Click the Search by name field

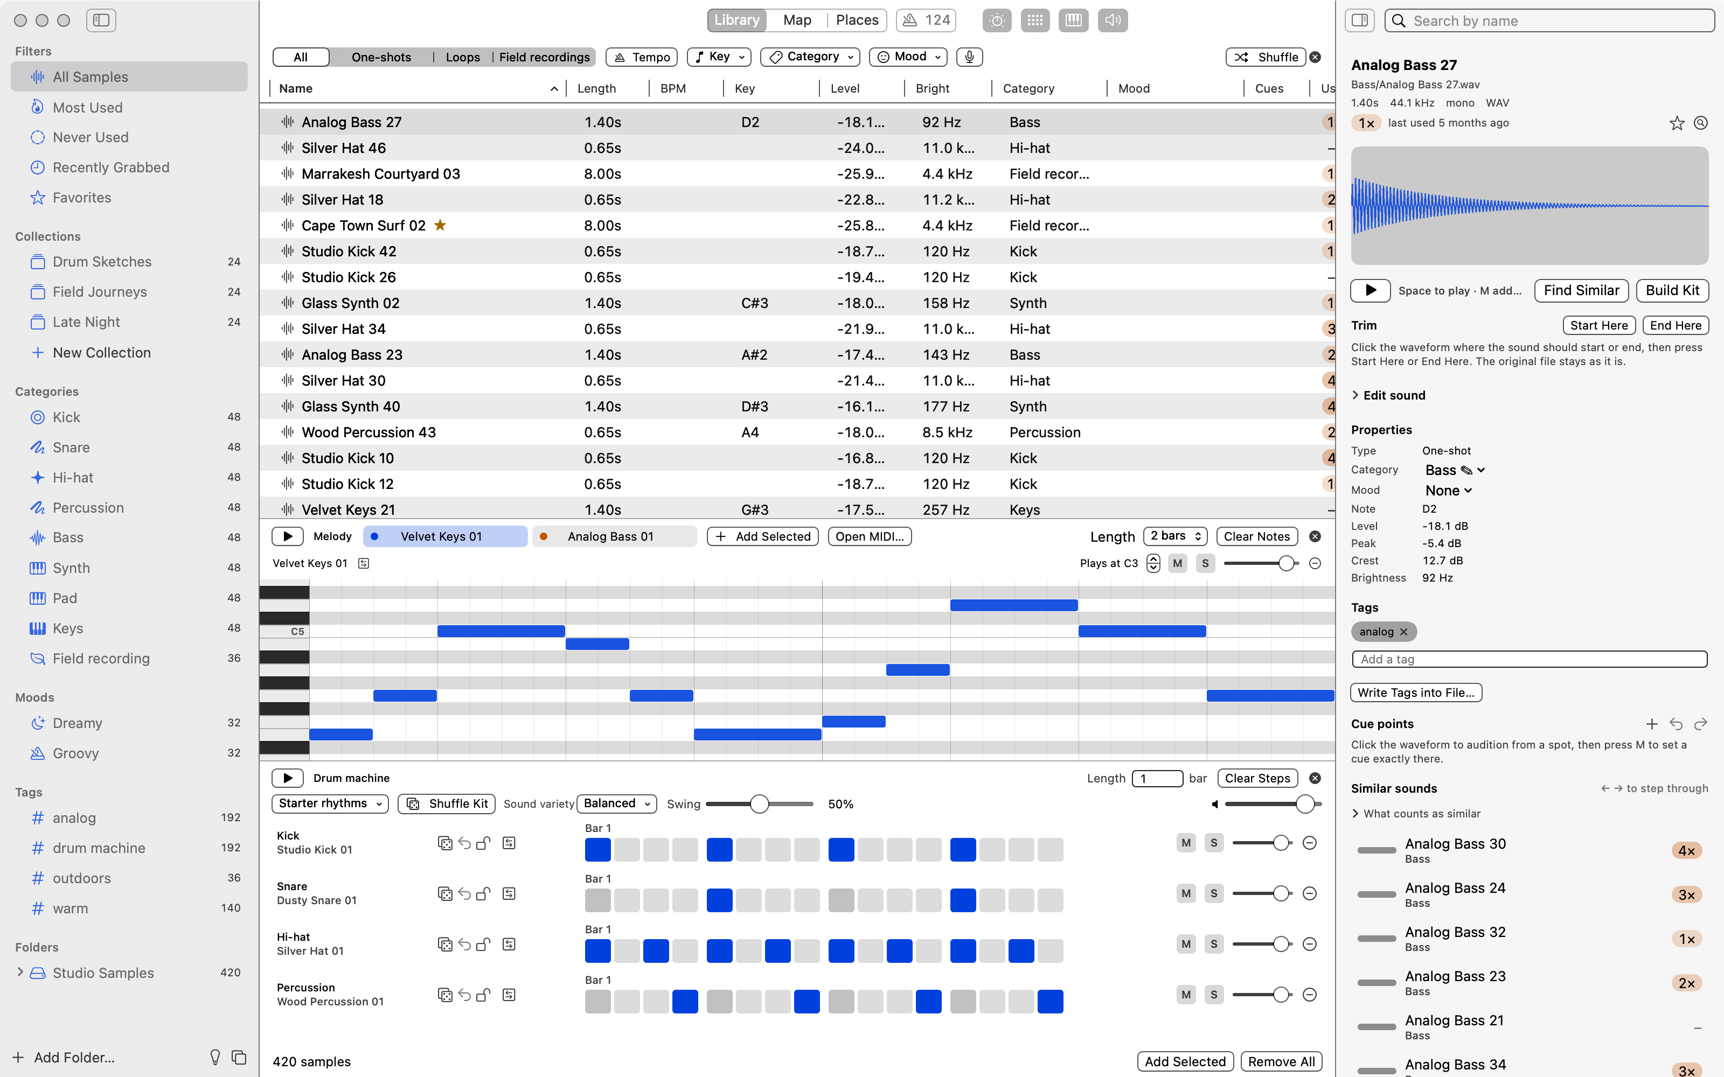(x=1549, y=20)
